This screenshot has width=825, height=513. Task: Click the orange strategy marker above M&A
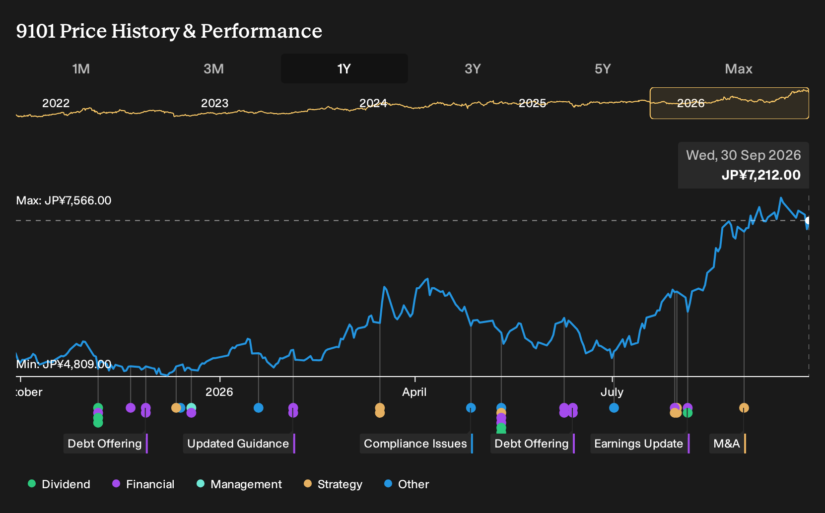click(744, 408)
